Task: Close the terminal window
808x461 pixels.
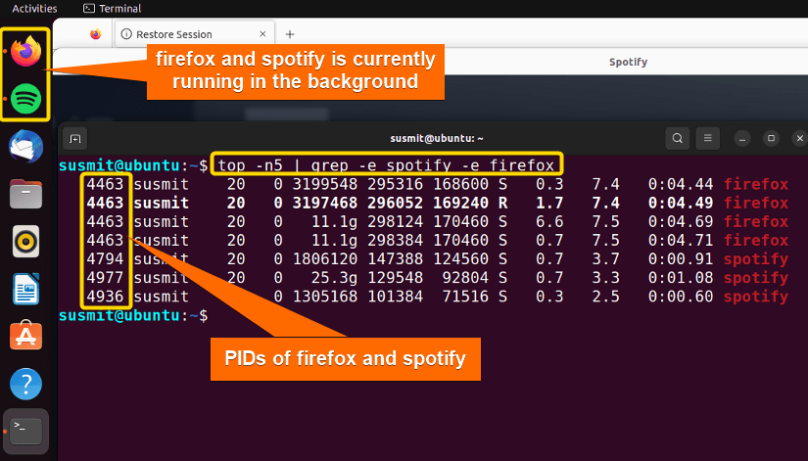Action: point(800,138)
